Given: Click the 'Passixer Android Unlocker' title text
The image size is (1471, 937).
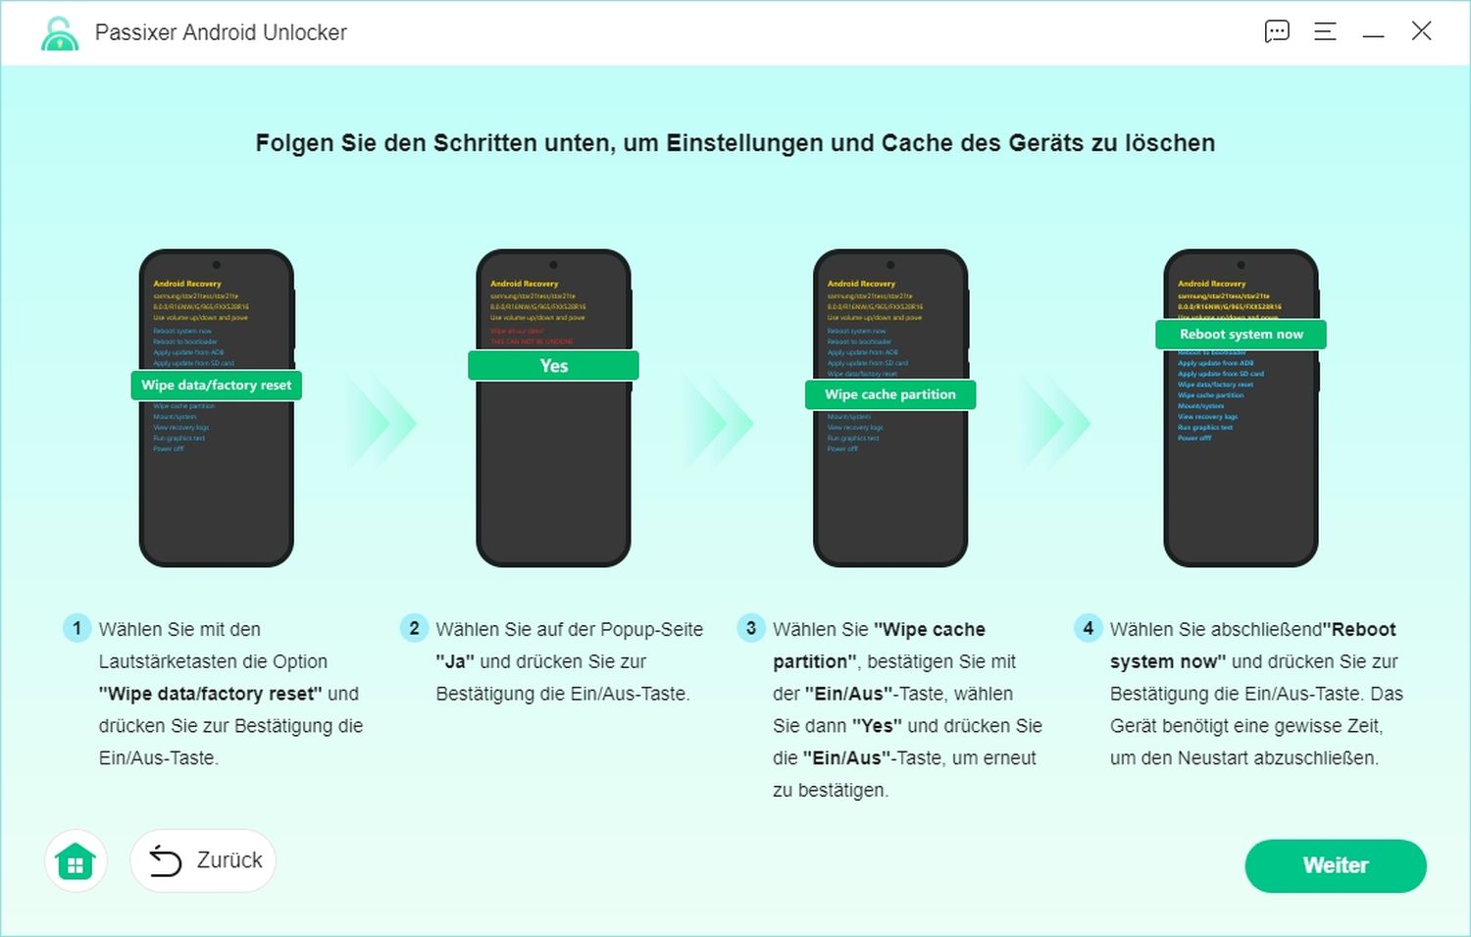Looking at the screenshot, I should (221, 32).
